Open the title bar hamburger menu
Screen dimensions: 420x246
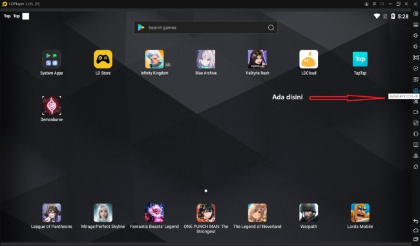(x=375, y=4)
